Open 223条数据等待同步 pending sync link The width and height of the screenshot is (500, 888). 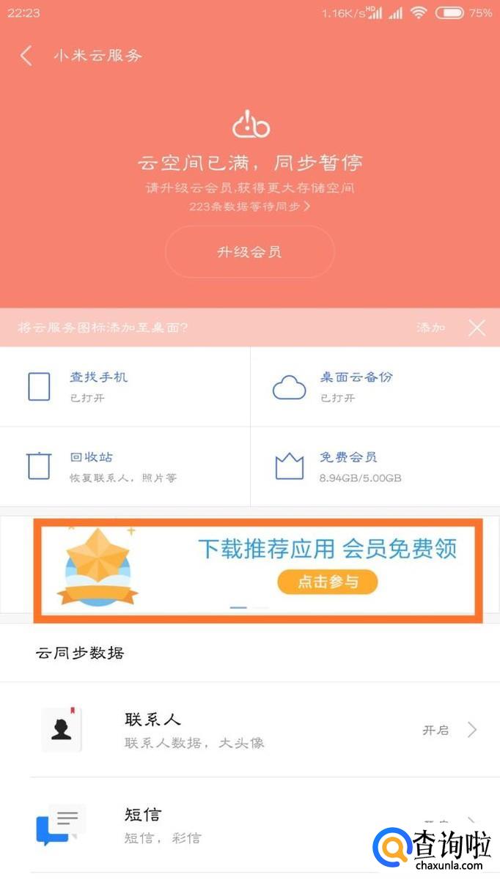(250, 207)
